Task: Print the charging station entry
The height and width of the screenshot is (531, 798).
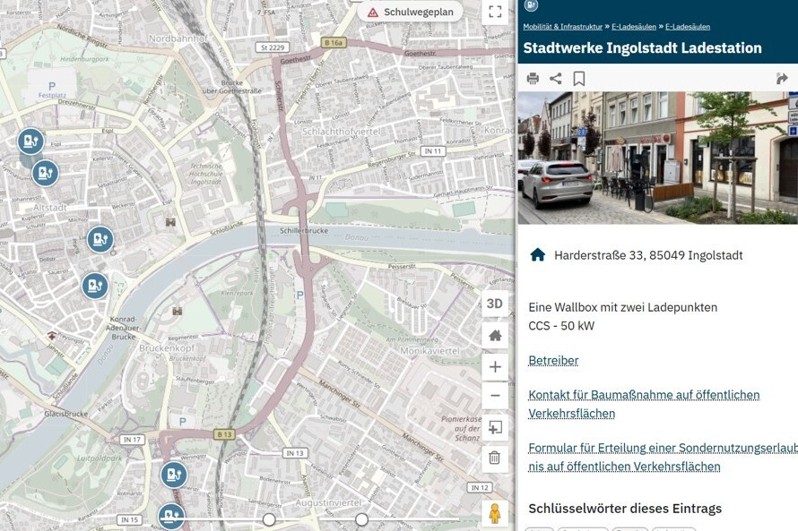Action: pyautogui.click(x=533, y=78)
